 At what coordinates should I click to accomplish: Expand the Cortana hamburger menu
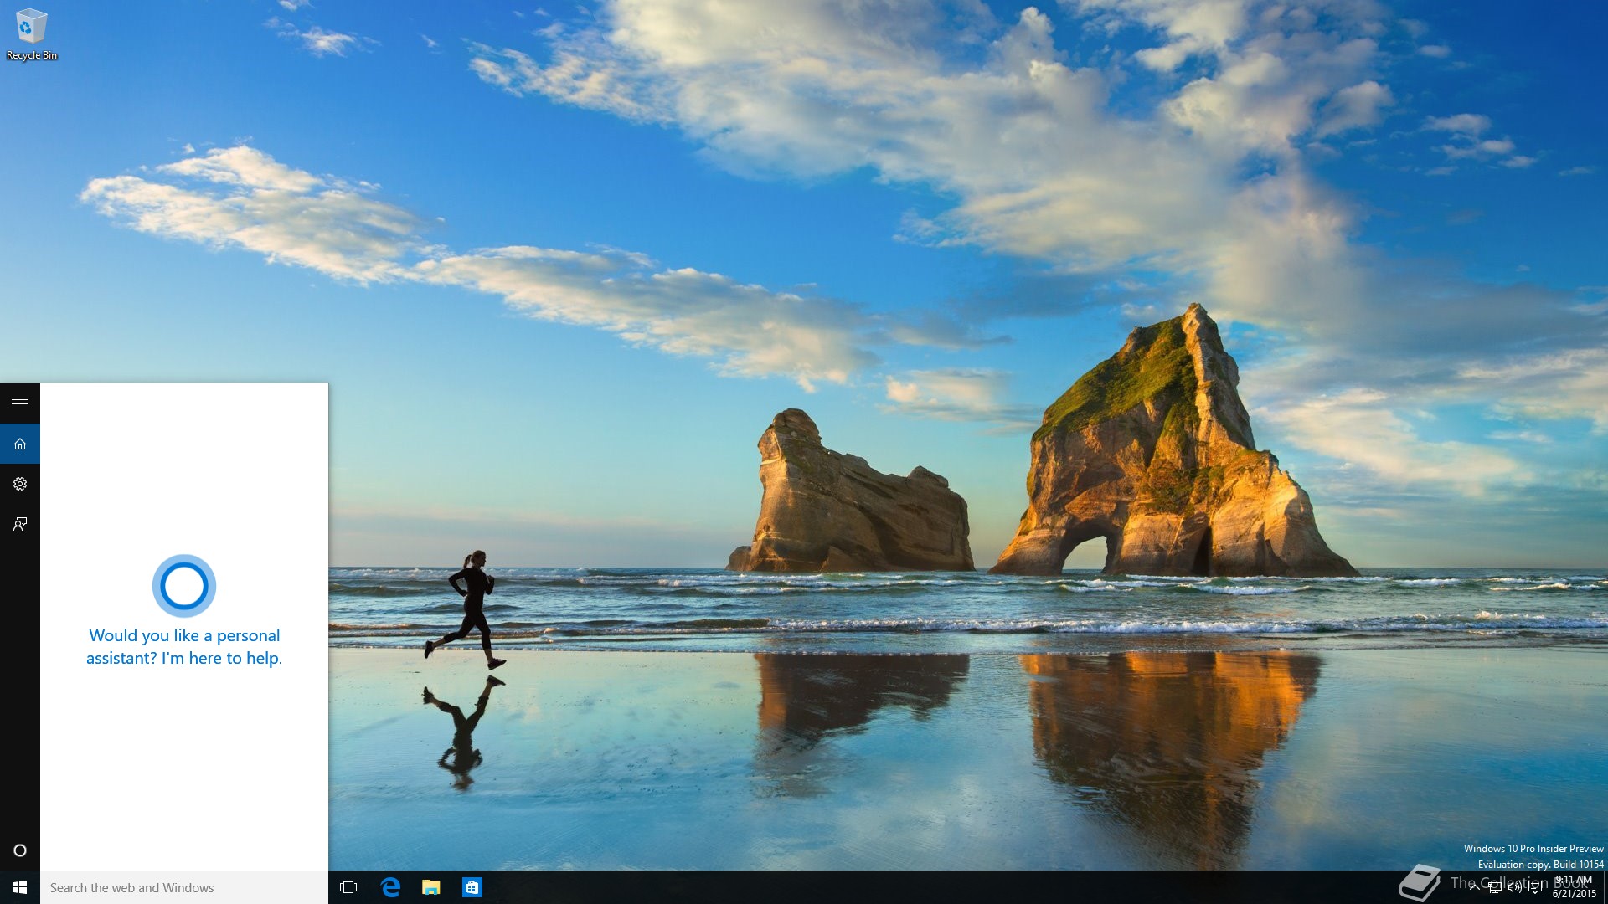[20, 404]
